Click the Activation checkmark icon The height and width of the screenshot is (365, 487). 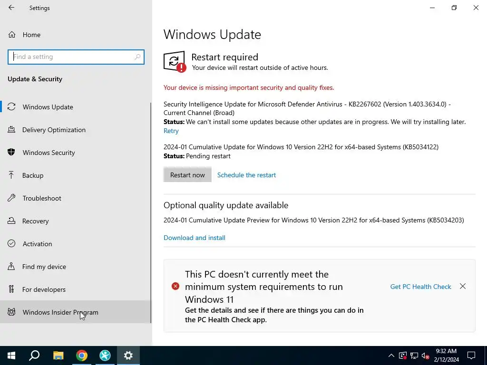pyautogui.click(x=11, y=243)
